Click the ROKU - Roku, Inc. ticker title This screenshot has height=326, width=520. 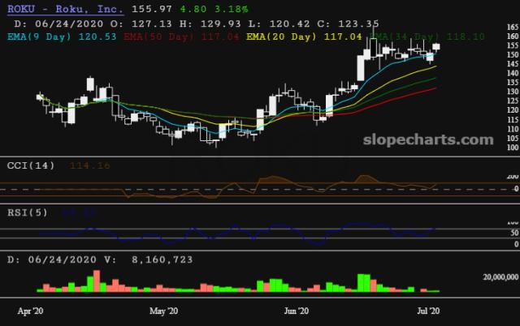point(64,9)
